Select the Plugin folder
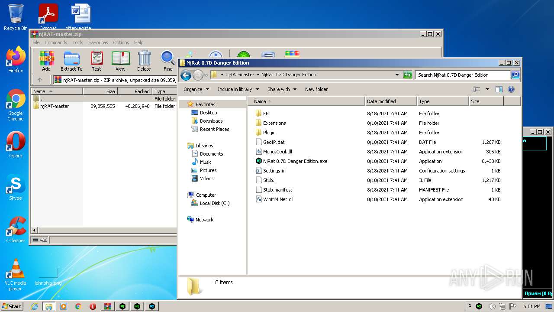Image resolution: width=554 pixels, height=312 pixels. pyautogui.click(x=269, y=133)
